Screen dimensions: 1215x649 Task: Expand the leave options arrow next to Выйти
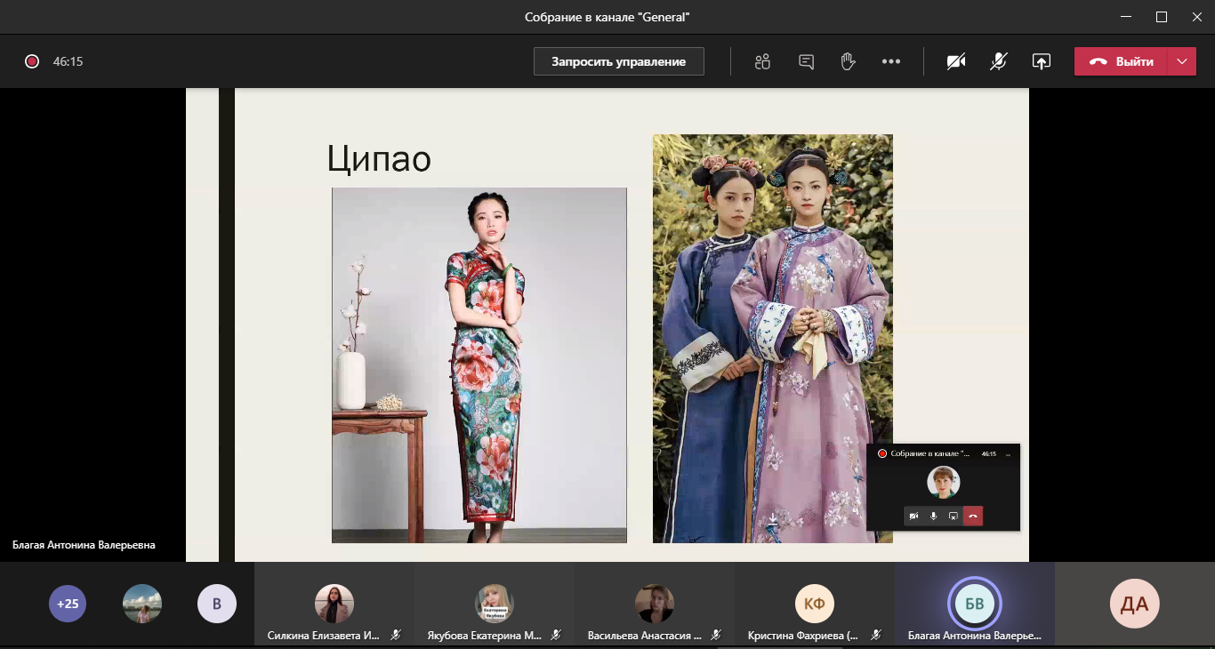click(1181, 61)
